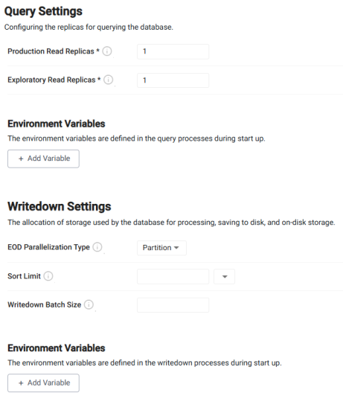Screen dimensions: 343x396
Task: Click the Production Read Replicas info icon
Action: click(107, 51)
